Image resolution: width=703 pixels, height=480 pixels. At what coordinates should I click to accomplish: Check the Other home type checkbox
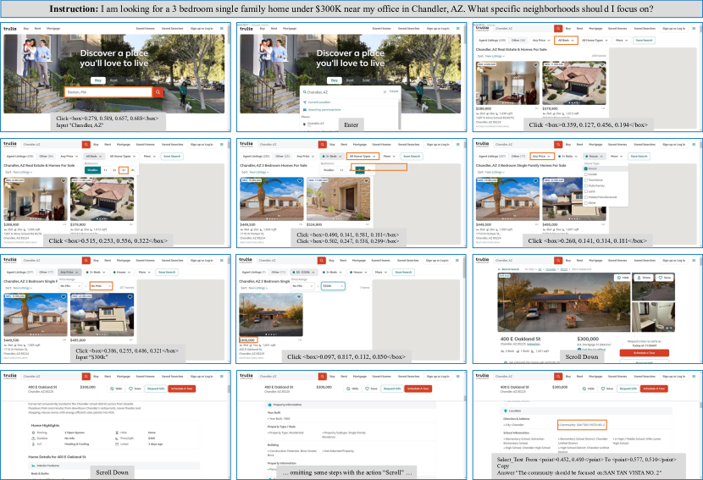(x=586, y=202)
